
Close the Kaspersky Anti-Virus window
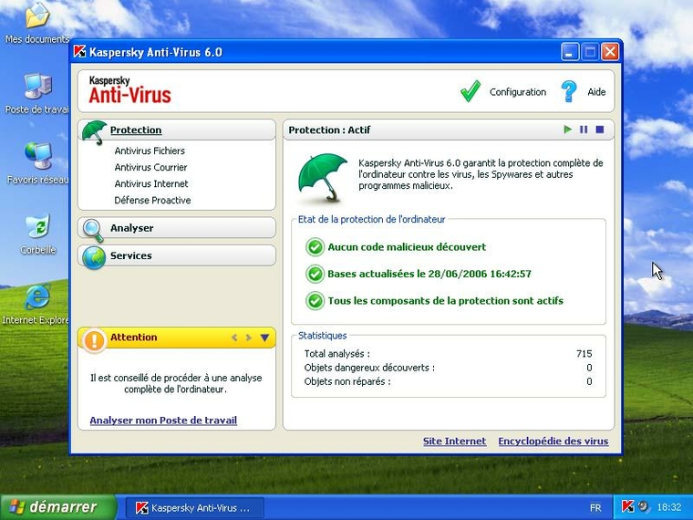click(610, 52)
